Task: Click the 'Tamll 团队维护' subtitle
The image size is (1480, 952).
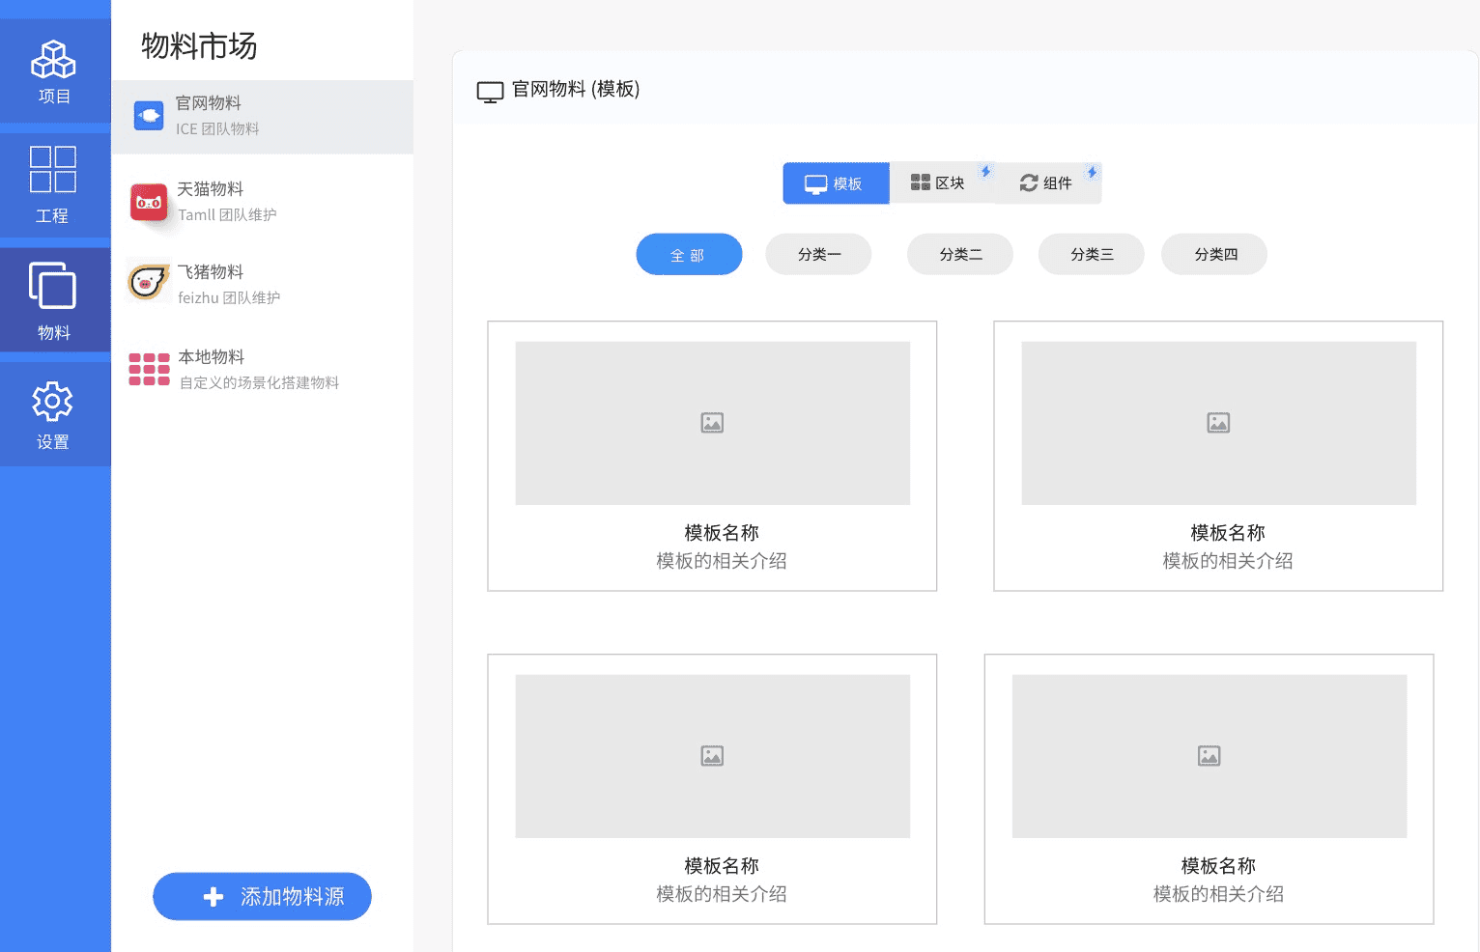Action: pos(227,215)
